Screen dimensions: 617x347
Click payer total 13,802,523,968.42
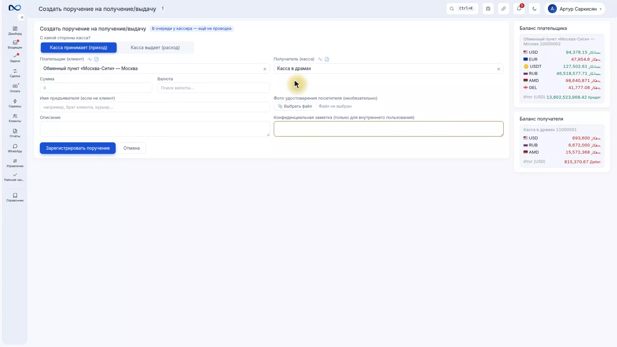pyautogui.click(x=566, y=97)
